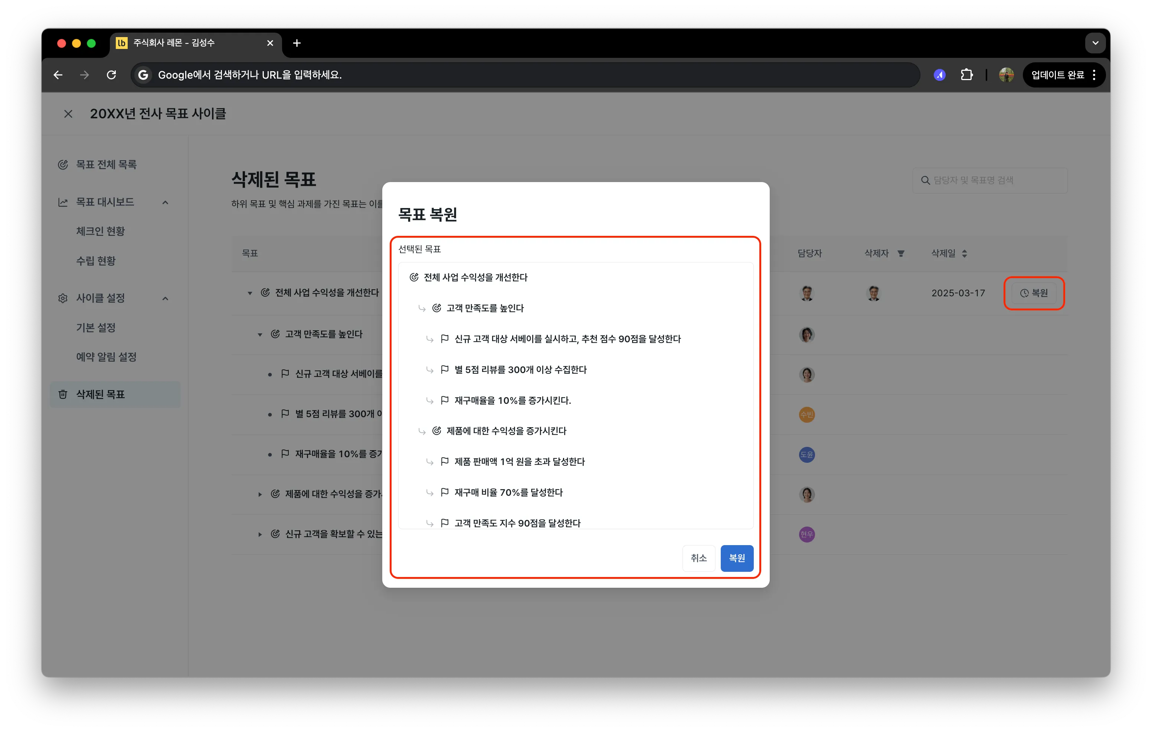Click the browser reload icon

click(111, 75)
